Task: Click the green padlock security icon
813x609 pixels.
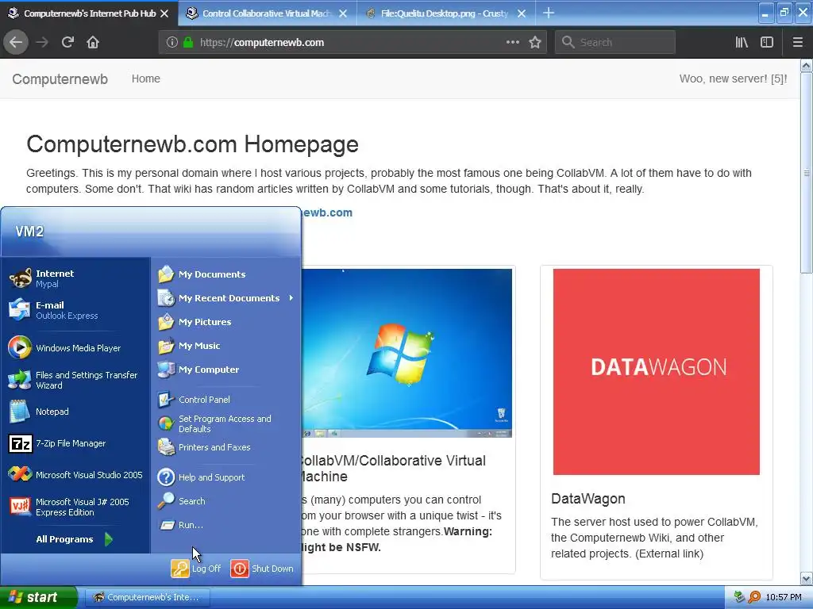Action: click(188, 43)
